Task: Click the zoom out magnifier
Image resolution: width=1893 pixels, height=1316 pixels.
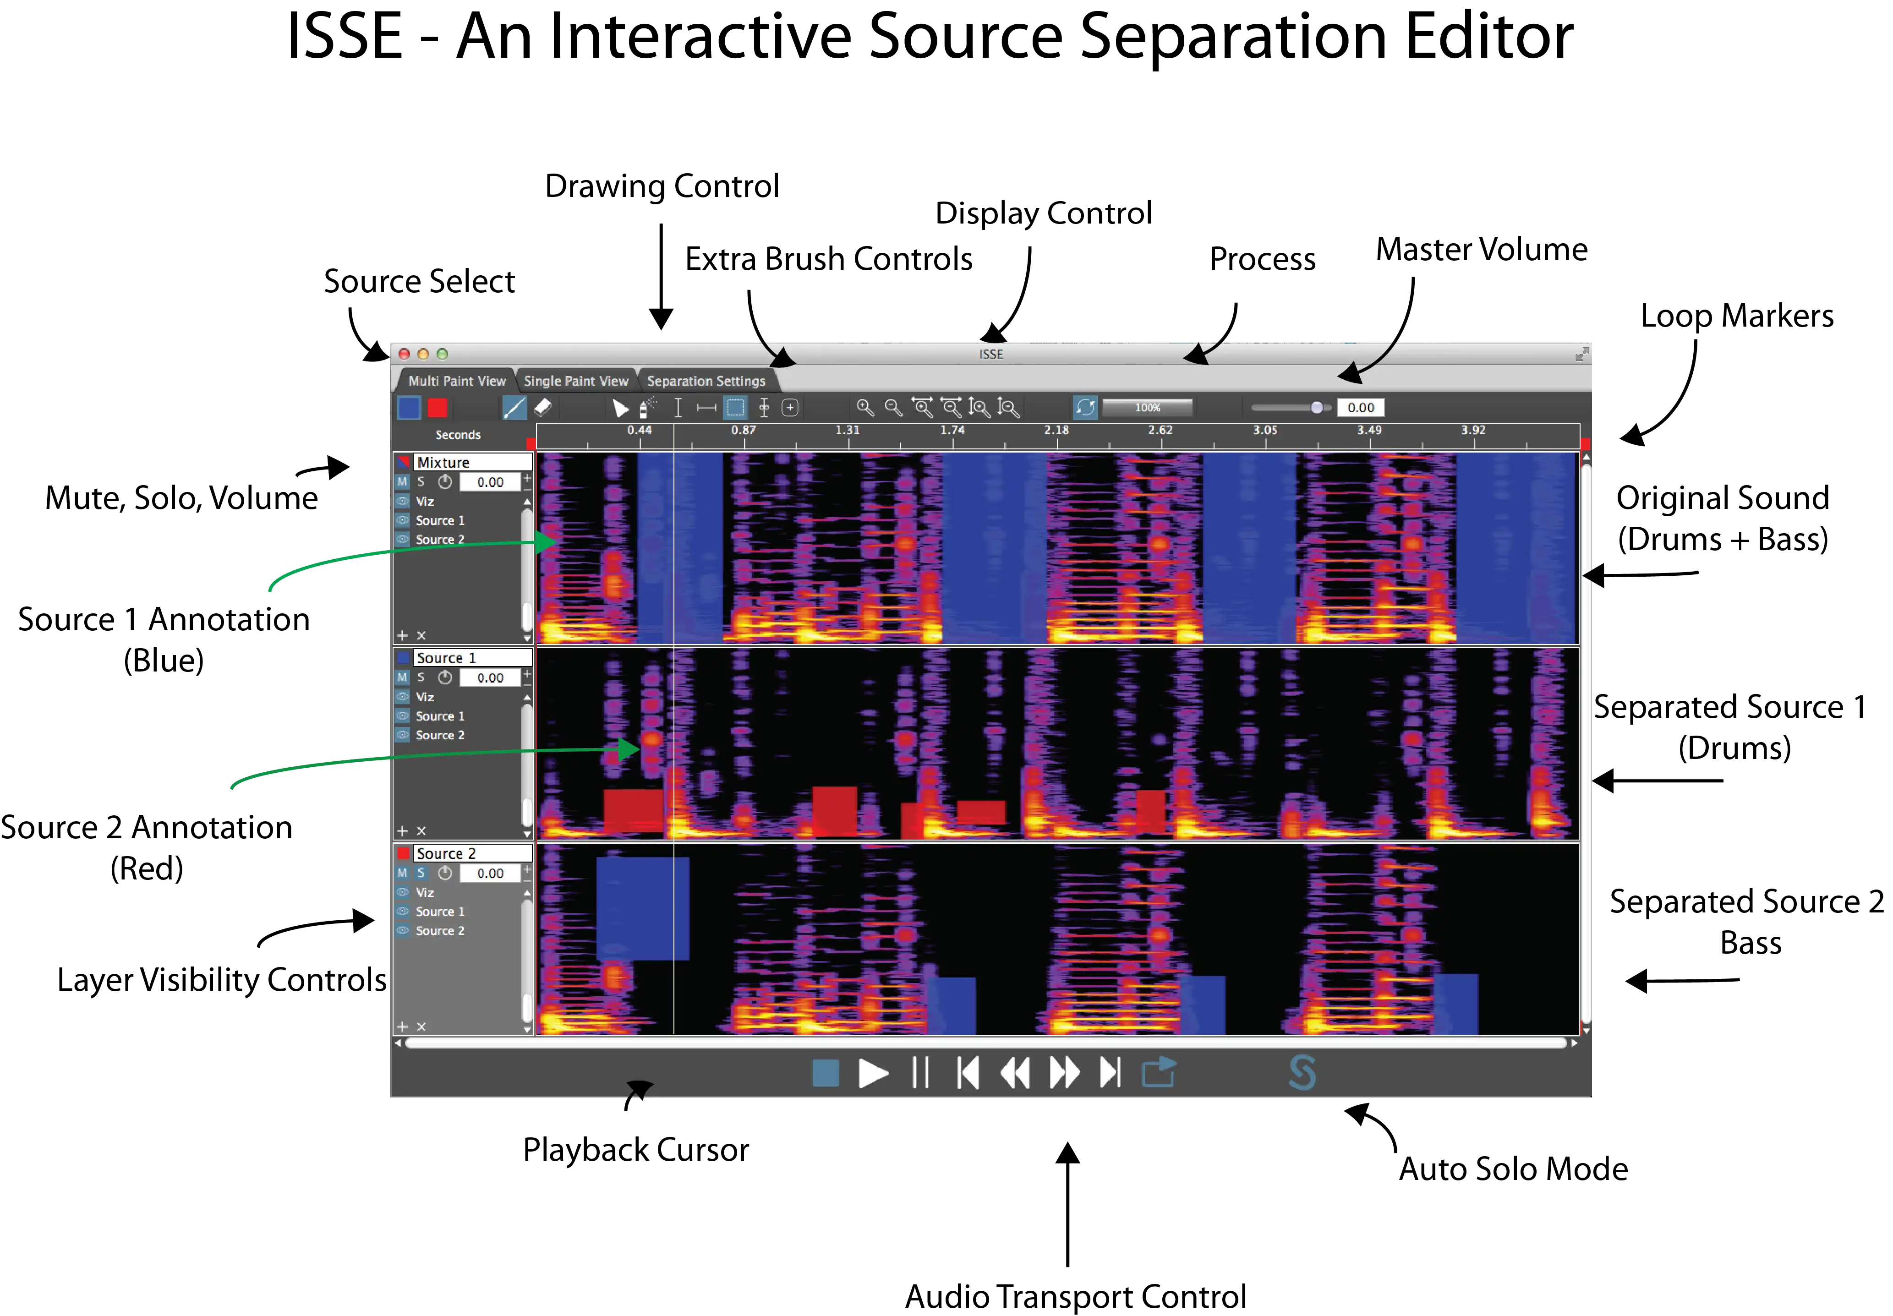Action: (x=894, y=408)
